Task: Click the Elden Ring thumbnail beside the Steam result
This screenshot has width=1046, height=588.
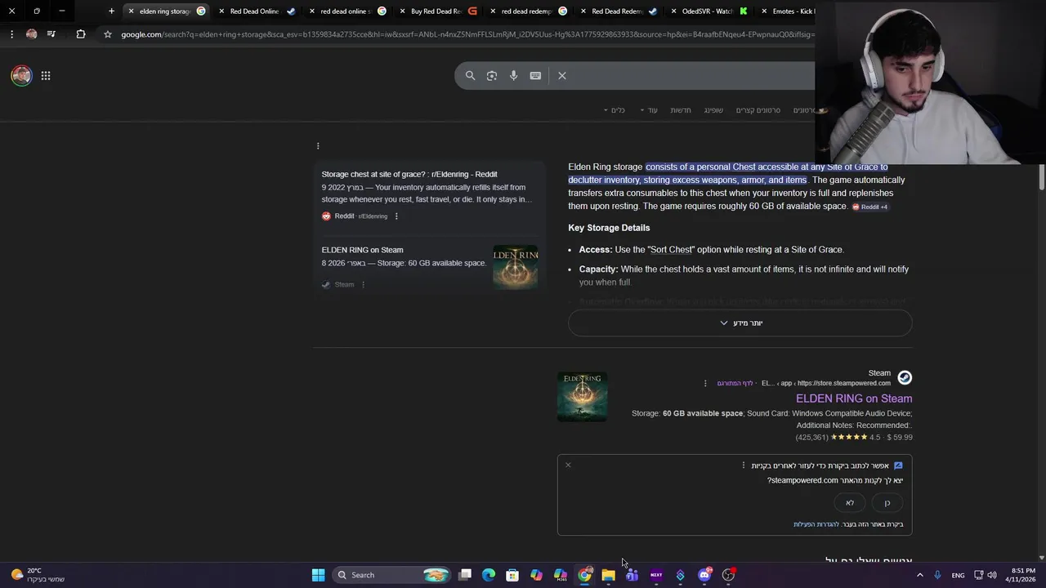Action: [x=582, y=397]
